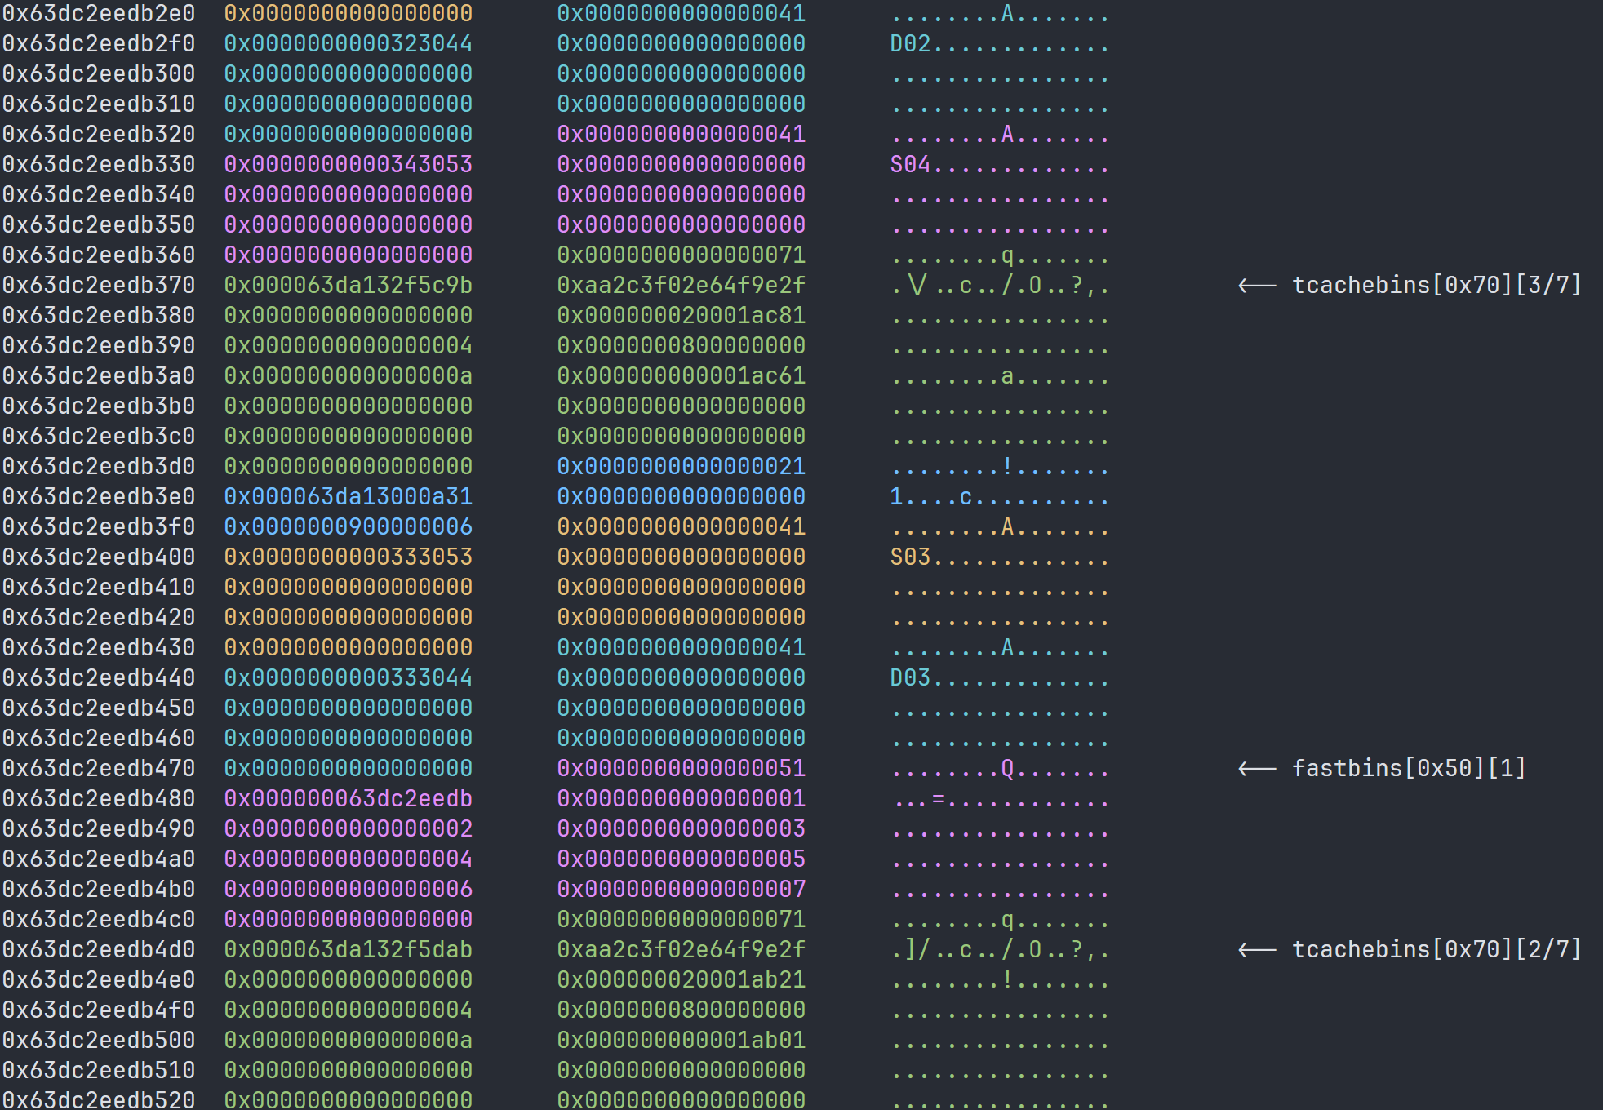Click the ASCII text S03
Screen dimensions: 1603x1110
[910, 557]
